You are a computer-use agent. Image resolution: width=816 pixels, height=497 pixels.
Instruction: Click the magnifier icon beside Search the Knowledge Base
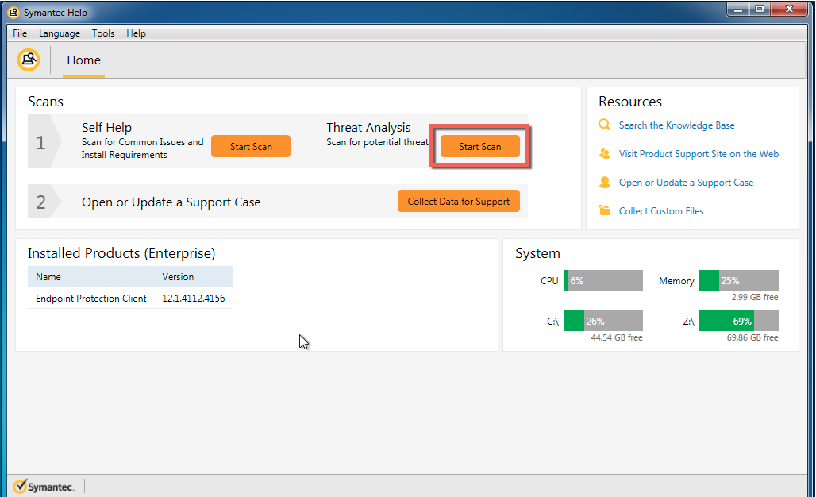pos(605,125)
